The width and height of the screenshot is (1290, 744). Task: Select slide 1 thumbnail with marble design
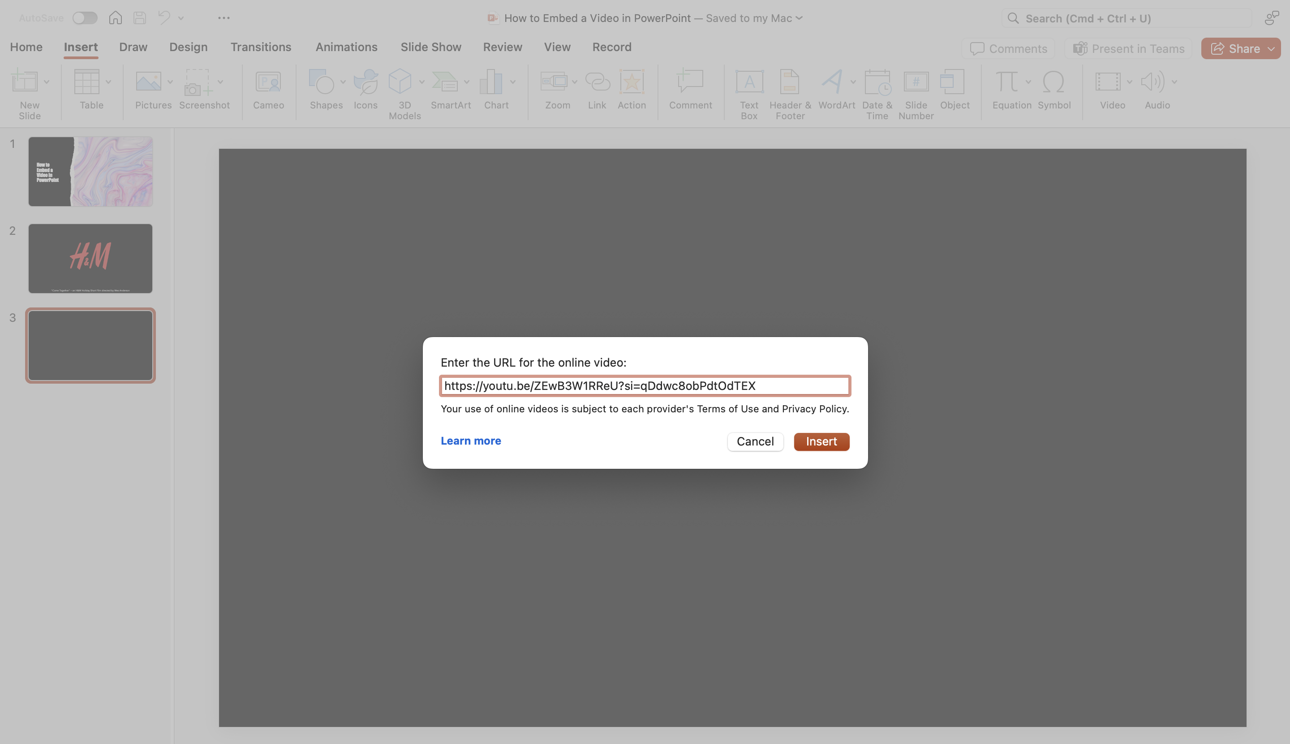click(x=90, y=172)
